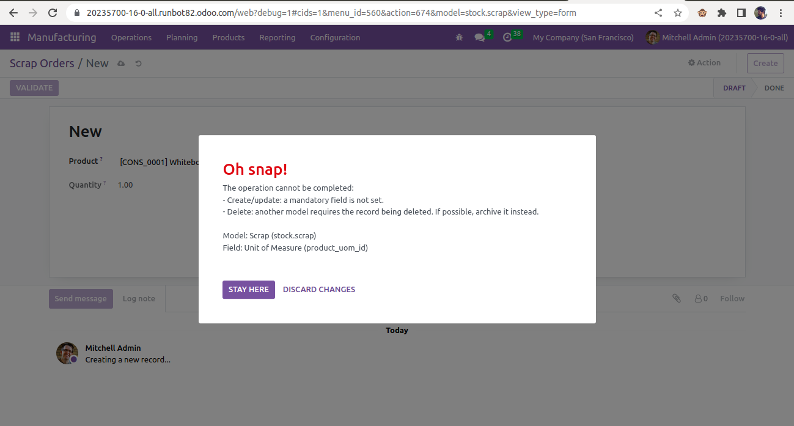
Task: Open the Odoo apps grid menu
Action: coord(15,37)
